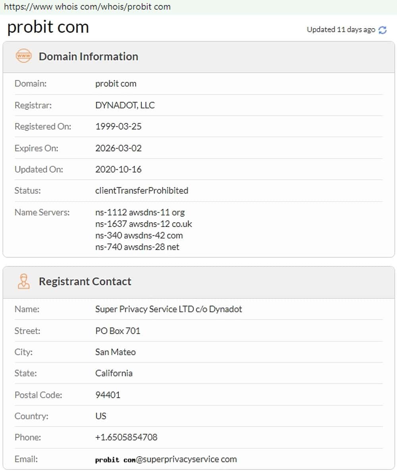
Task: Click the registration date 1999-03-25
Action: tap(118, 127)
